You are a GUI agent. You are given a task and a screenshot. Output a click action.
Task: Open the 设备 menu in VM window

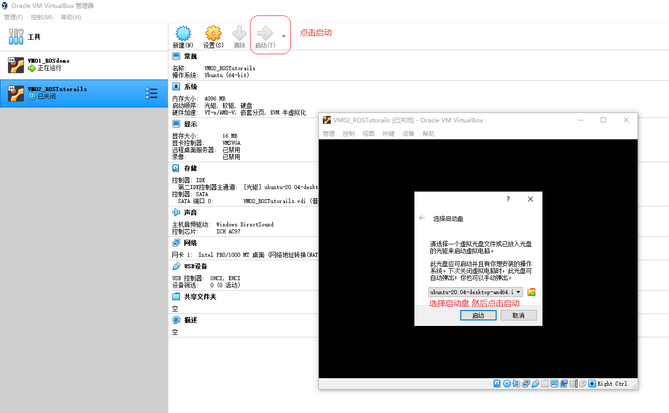click(408, 133)
